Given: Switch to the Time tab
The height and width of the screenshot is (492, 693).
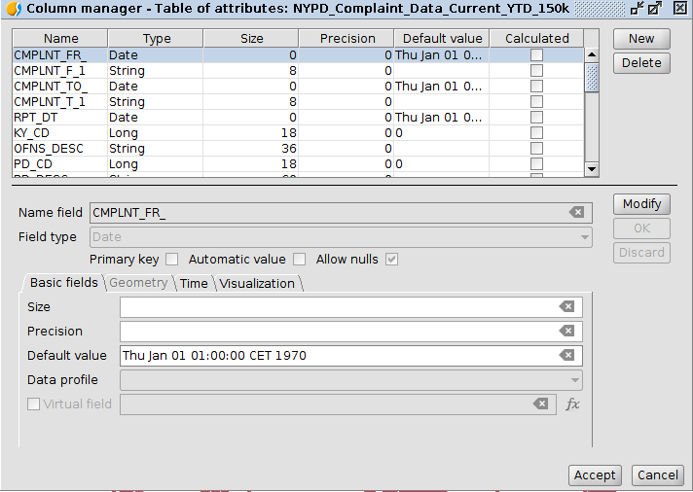Looking at the screenshot, I should (194, 284).
